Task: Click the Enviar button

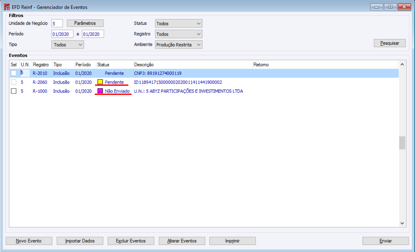Action: pyautogui.click(x=386, y=241)
